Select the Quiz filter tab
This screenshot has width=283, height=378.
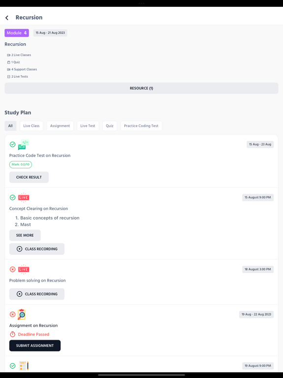pyautogui.click(x=110, y=126)
